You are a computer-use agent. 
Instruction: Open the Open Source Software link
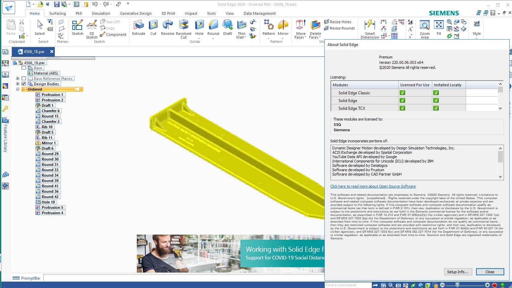click(x=373, y=186)
